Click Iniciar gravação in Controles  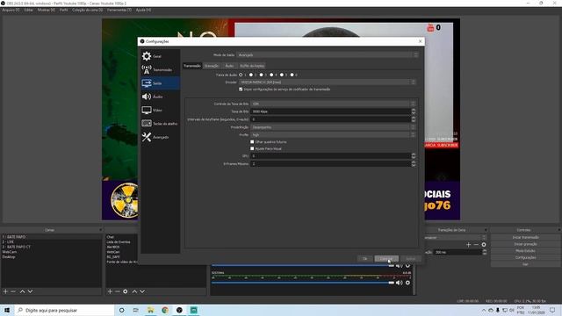pos(525,244)
